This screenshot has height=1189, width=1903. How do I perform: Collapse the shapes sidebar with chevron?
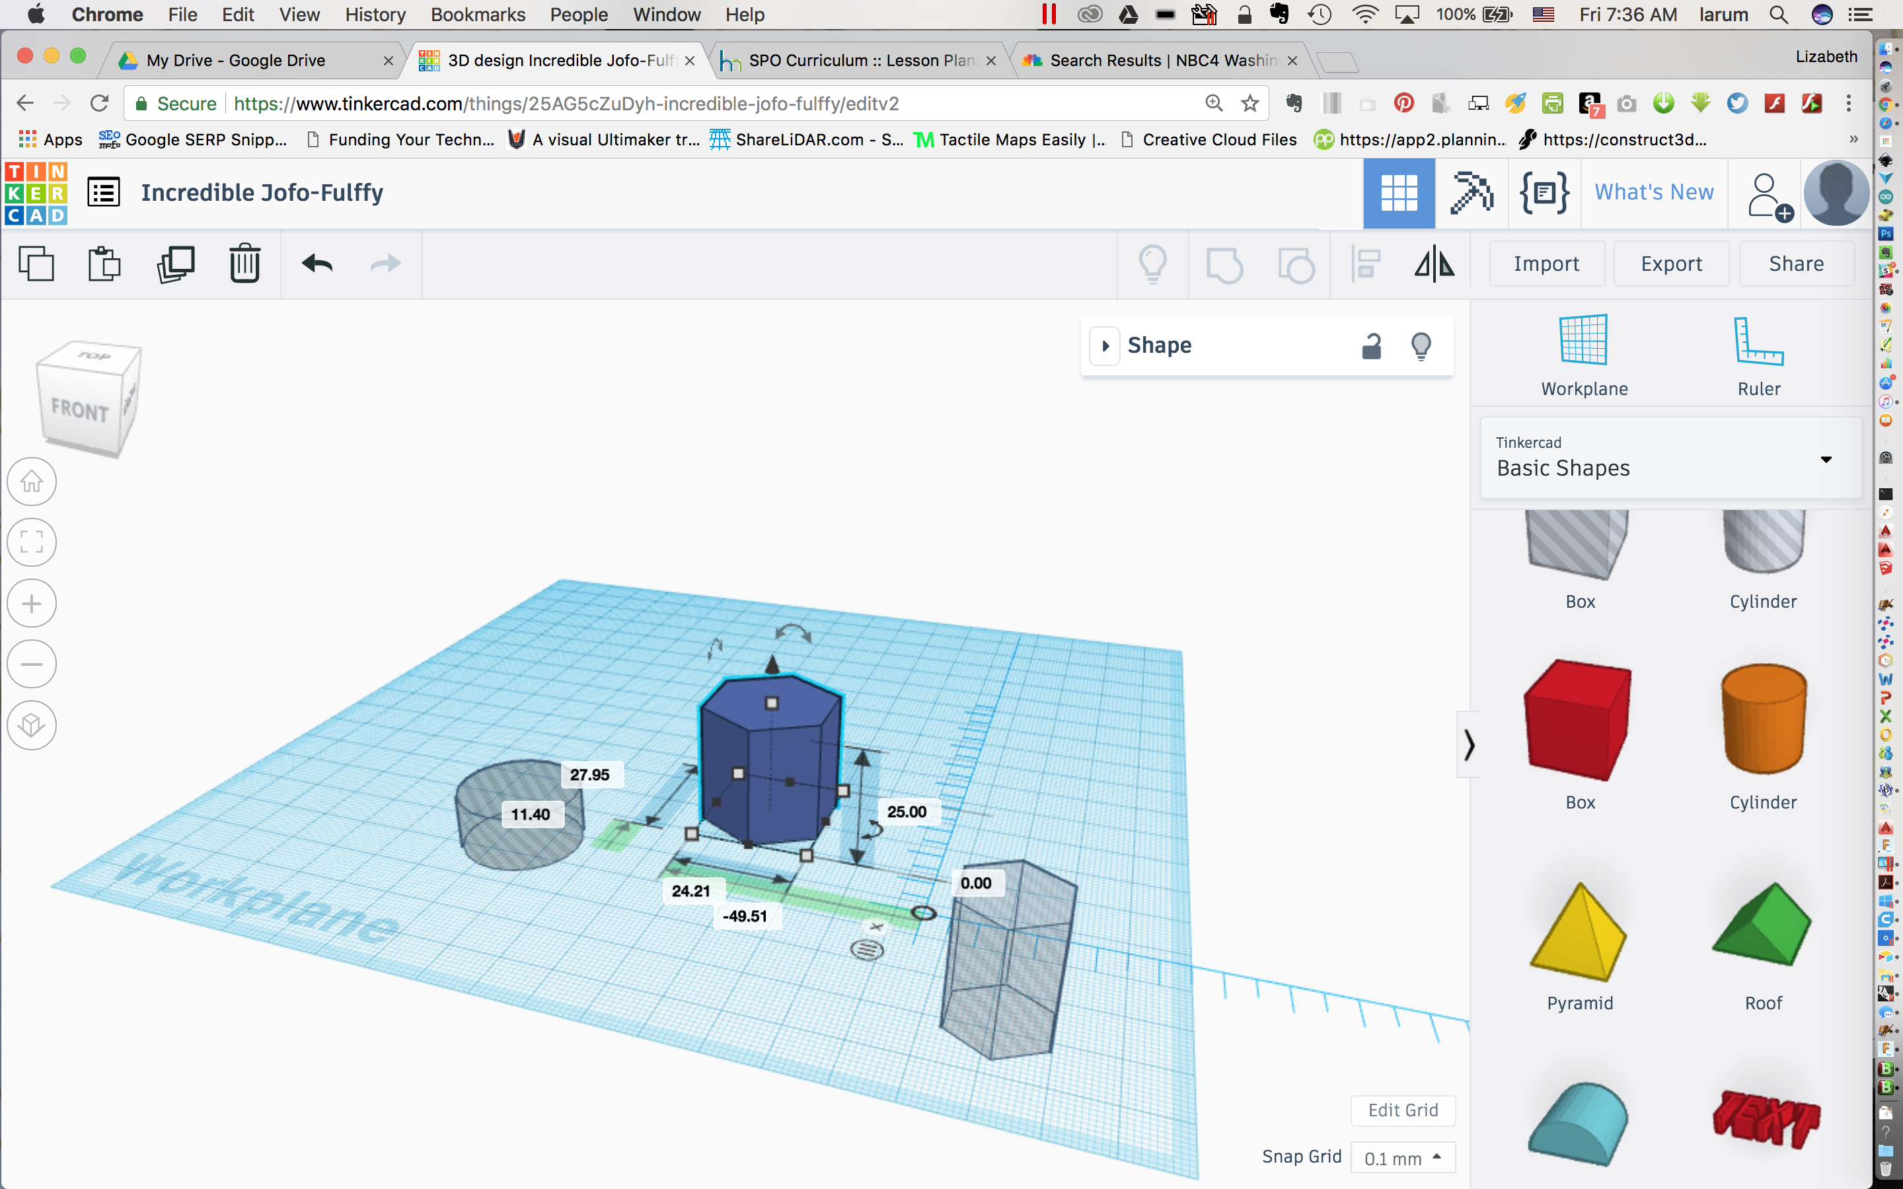click(x=1468, y=744)
